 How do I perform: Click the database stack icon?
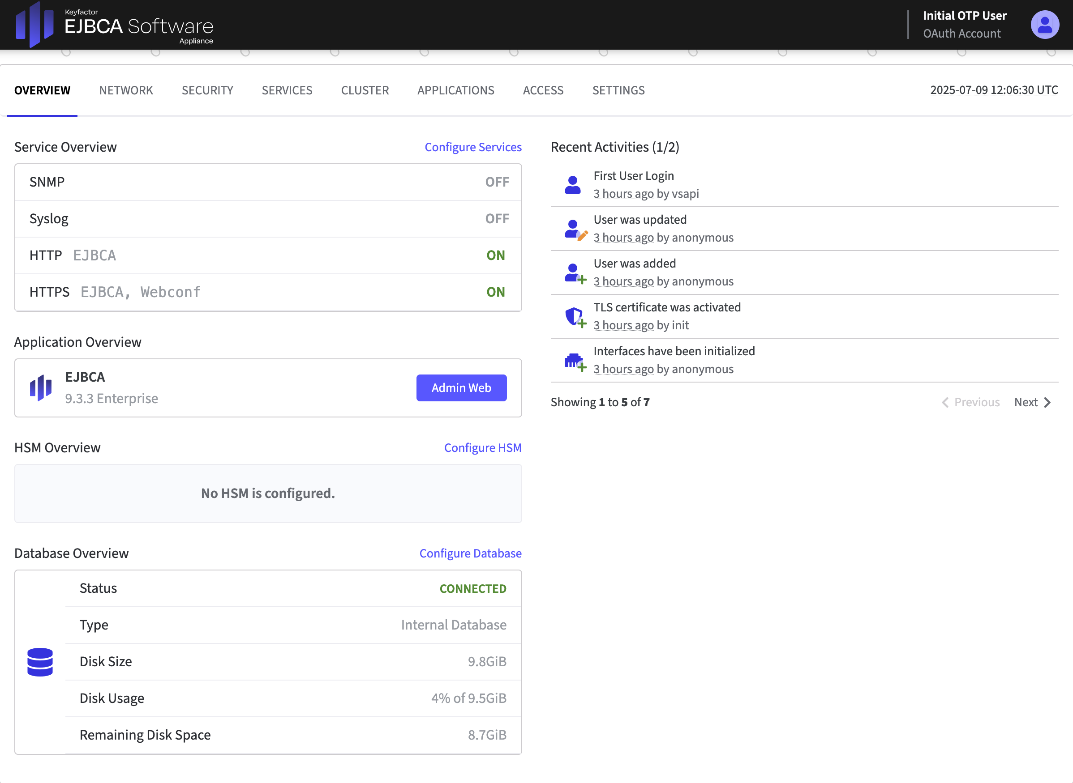(x=40, y=662)
